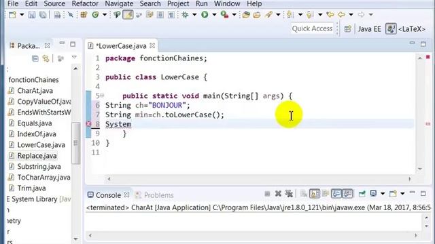Click the Save All toolbar icon
Image resolution: width=435 pixels, height=244 pixels.
[43, 15]
